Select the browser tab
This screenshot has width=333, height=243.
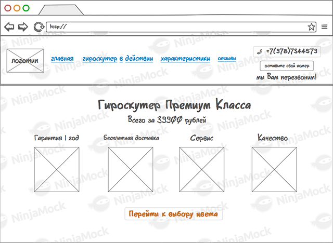tap(61, 10)
